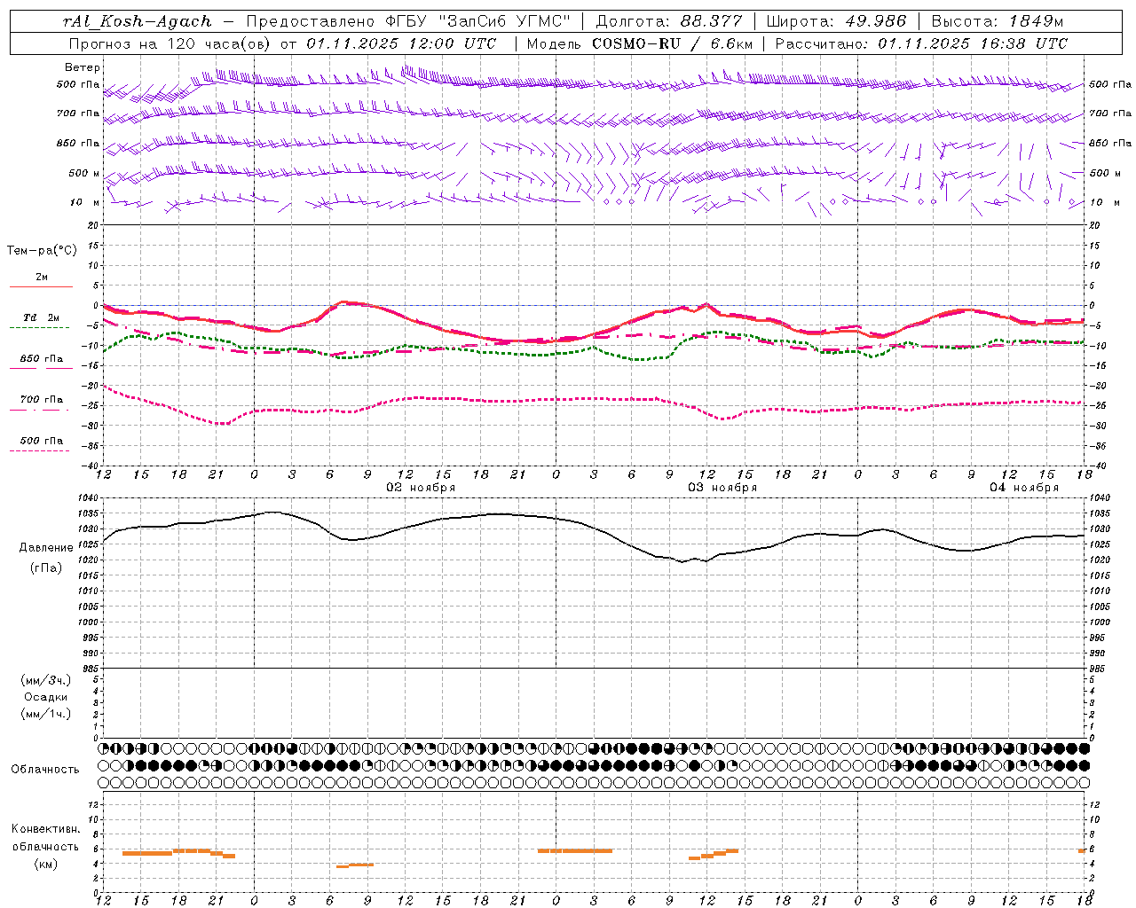Click the dotted pink line sample under 500 гПа
1136x908 pixels.
(x=39, y=450)
